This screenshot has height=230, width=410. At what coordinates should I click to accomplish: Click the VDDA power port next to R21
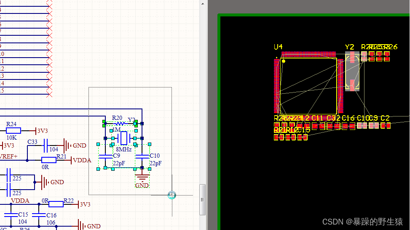[81, 160]
